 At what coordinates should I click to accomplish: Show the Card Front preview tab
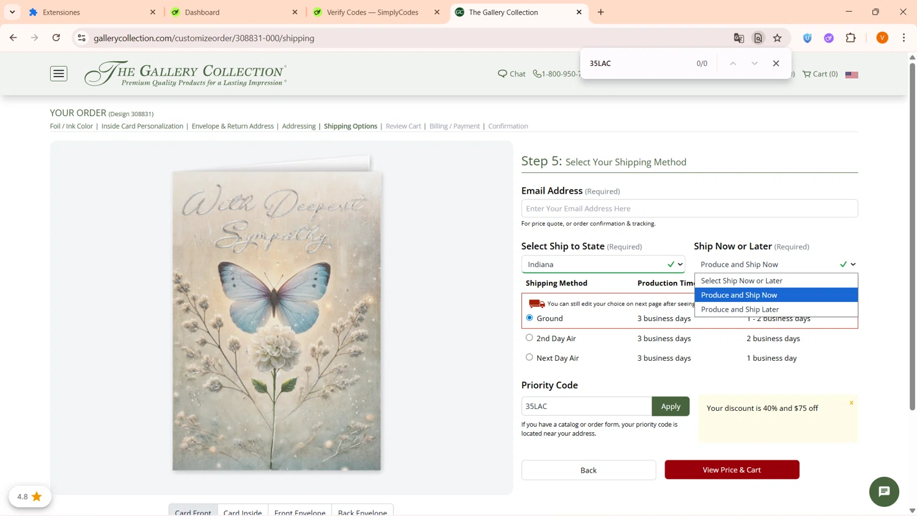[193, 511]
